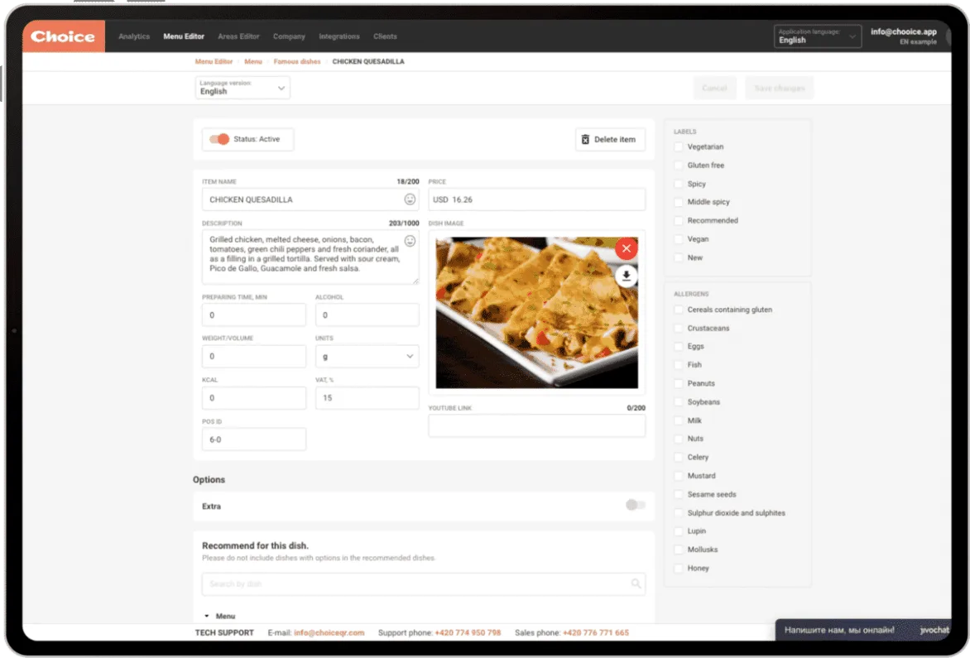Viewport: 970px width, 658px height.
Task: Click the Choice logo
Action: pyautogui.click(x=63, y=36)
